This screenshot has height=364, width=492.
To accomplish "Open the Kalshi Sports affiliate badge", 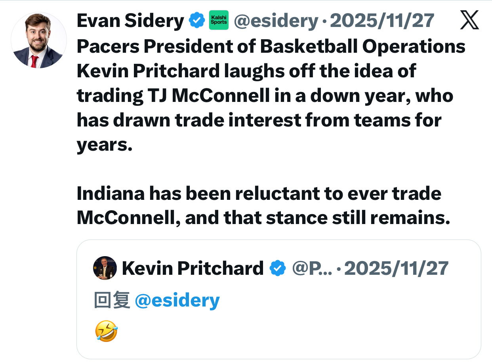I will (219, 21).
